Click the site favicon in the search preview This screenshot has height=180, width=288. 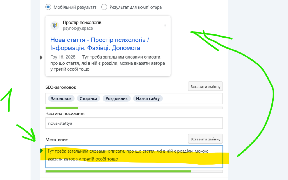pos(55,26)
